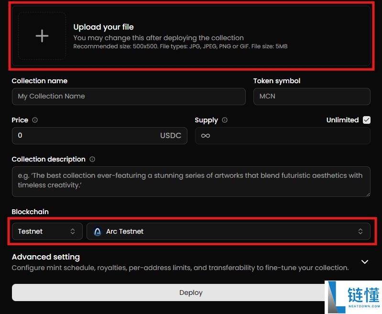Click the Collection description info icon
Image resolution: width=382 pixels, height=314 pixels.
(92, 159)
